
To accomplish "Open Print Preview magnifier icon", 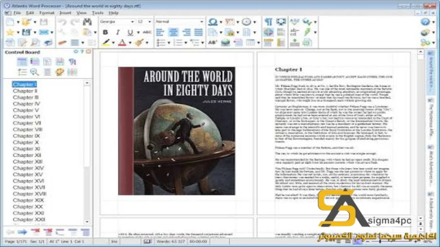I will click(x=35, y=42).
